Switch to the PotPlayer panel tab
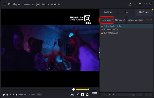This screenshot has height=98, width=154. tap(109, 12)
